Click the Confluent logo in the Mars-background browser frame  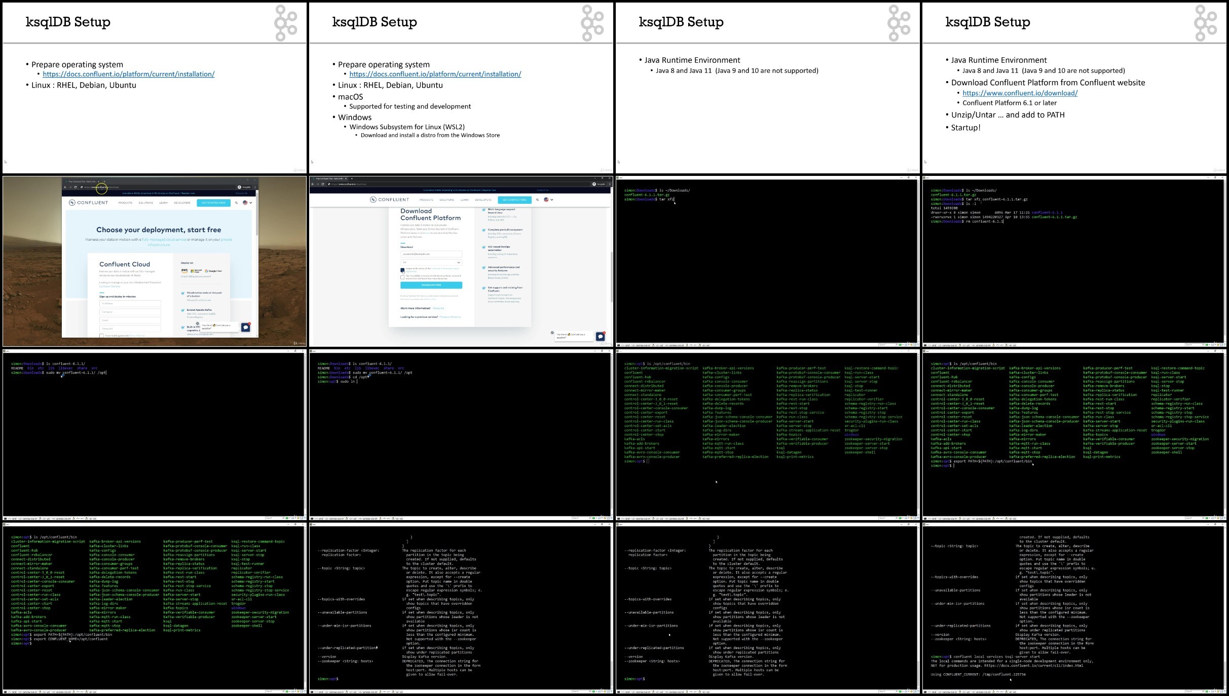click(89, 203)
